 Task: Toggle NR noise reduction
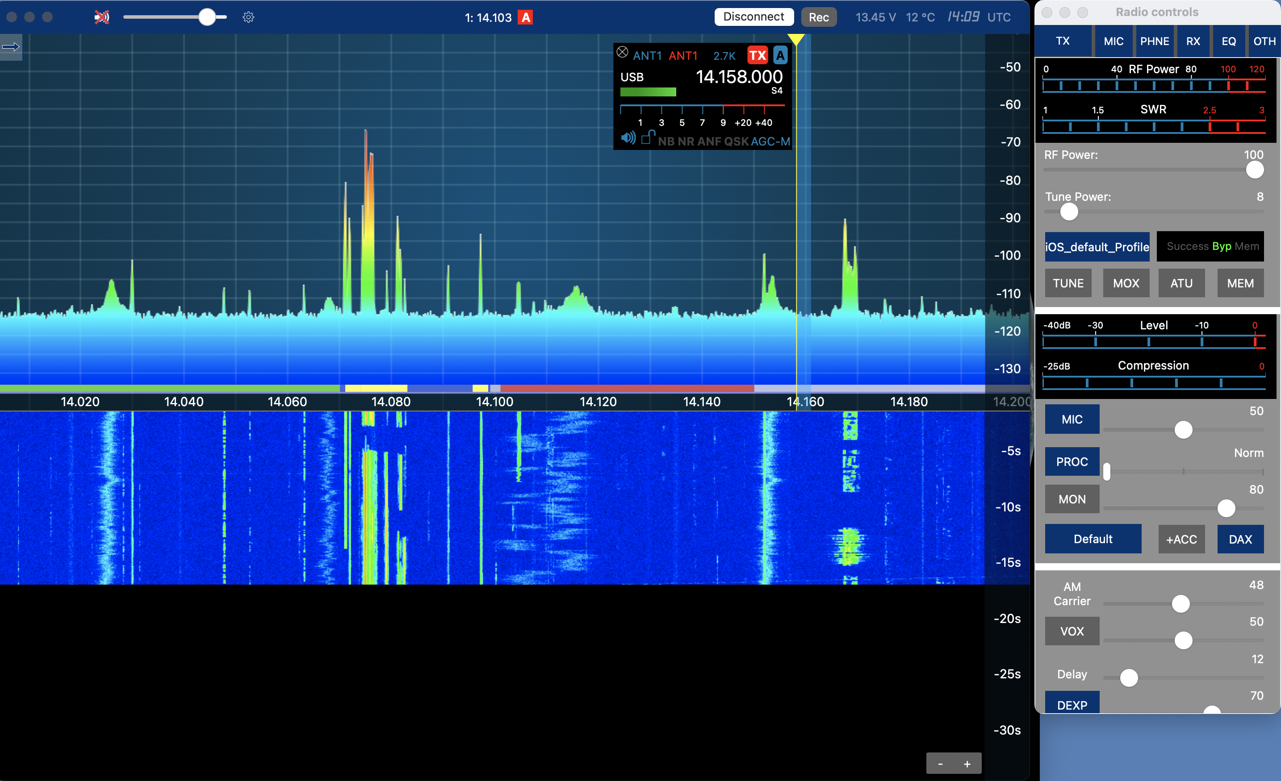(x=686, y=141)
